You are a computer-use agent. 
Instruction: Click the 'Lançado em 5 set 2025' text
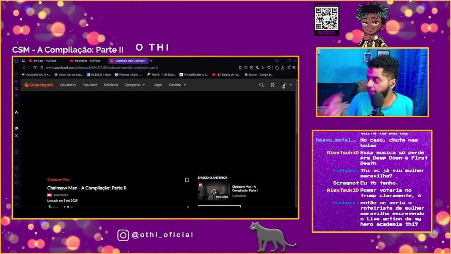click(x=62, y=201)
